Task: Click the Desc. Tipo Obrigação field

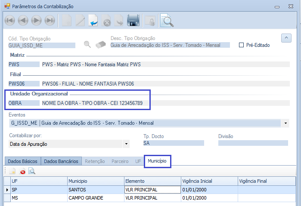Action: coord(170,45)
